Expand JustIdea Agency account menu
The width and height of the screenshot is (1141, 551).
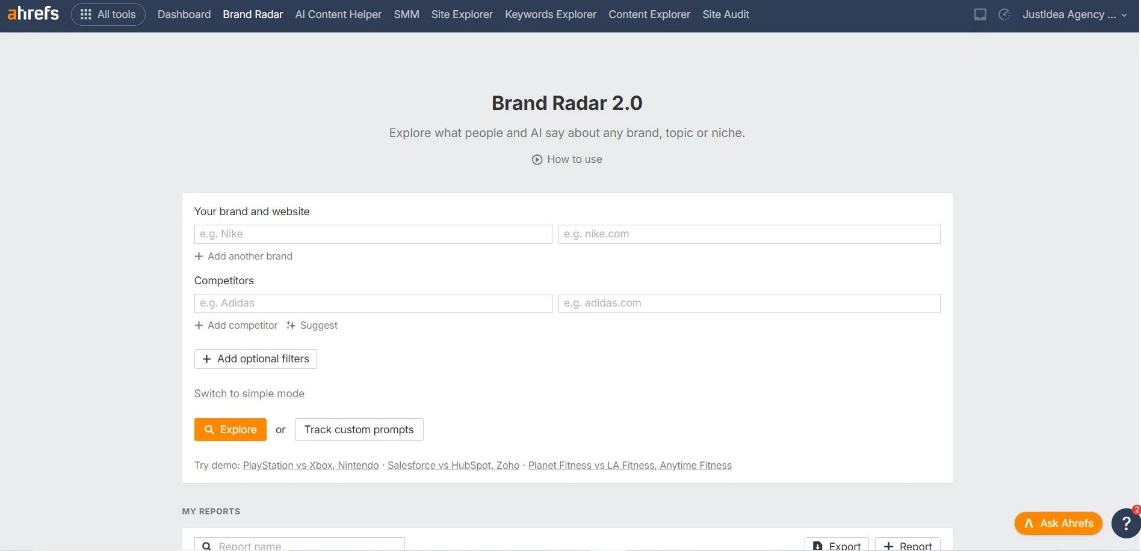(1074, 14)
